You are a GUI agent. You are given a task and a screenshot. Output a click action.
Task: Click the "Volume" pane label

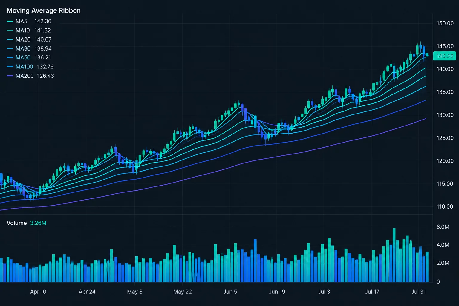pos(17,223)
